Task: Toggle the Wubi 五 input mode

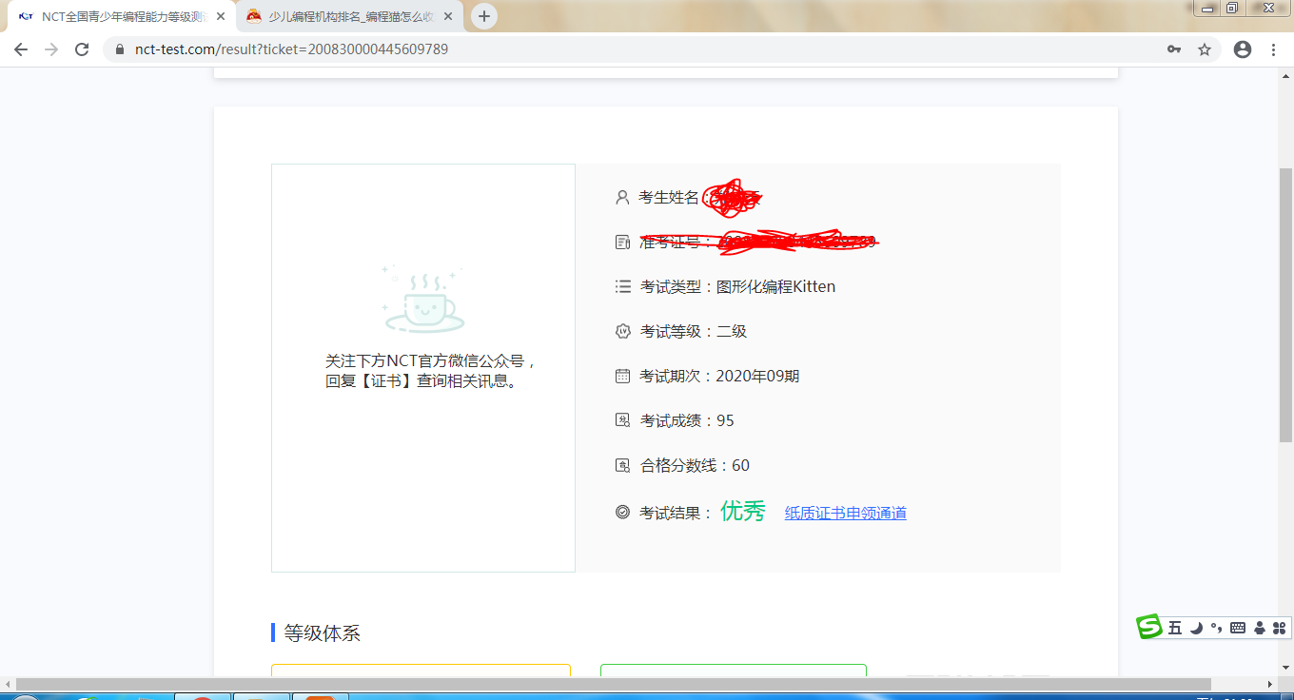Action: point(1175,628)
